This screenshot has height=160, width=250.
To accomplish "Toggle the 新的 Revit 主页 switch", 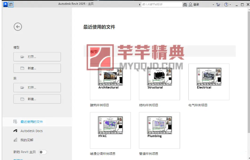I will tap(43, 152).
